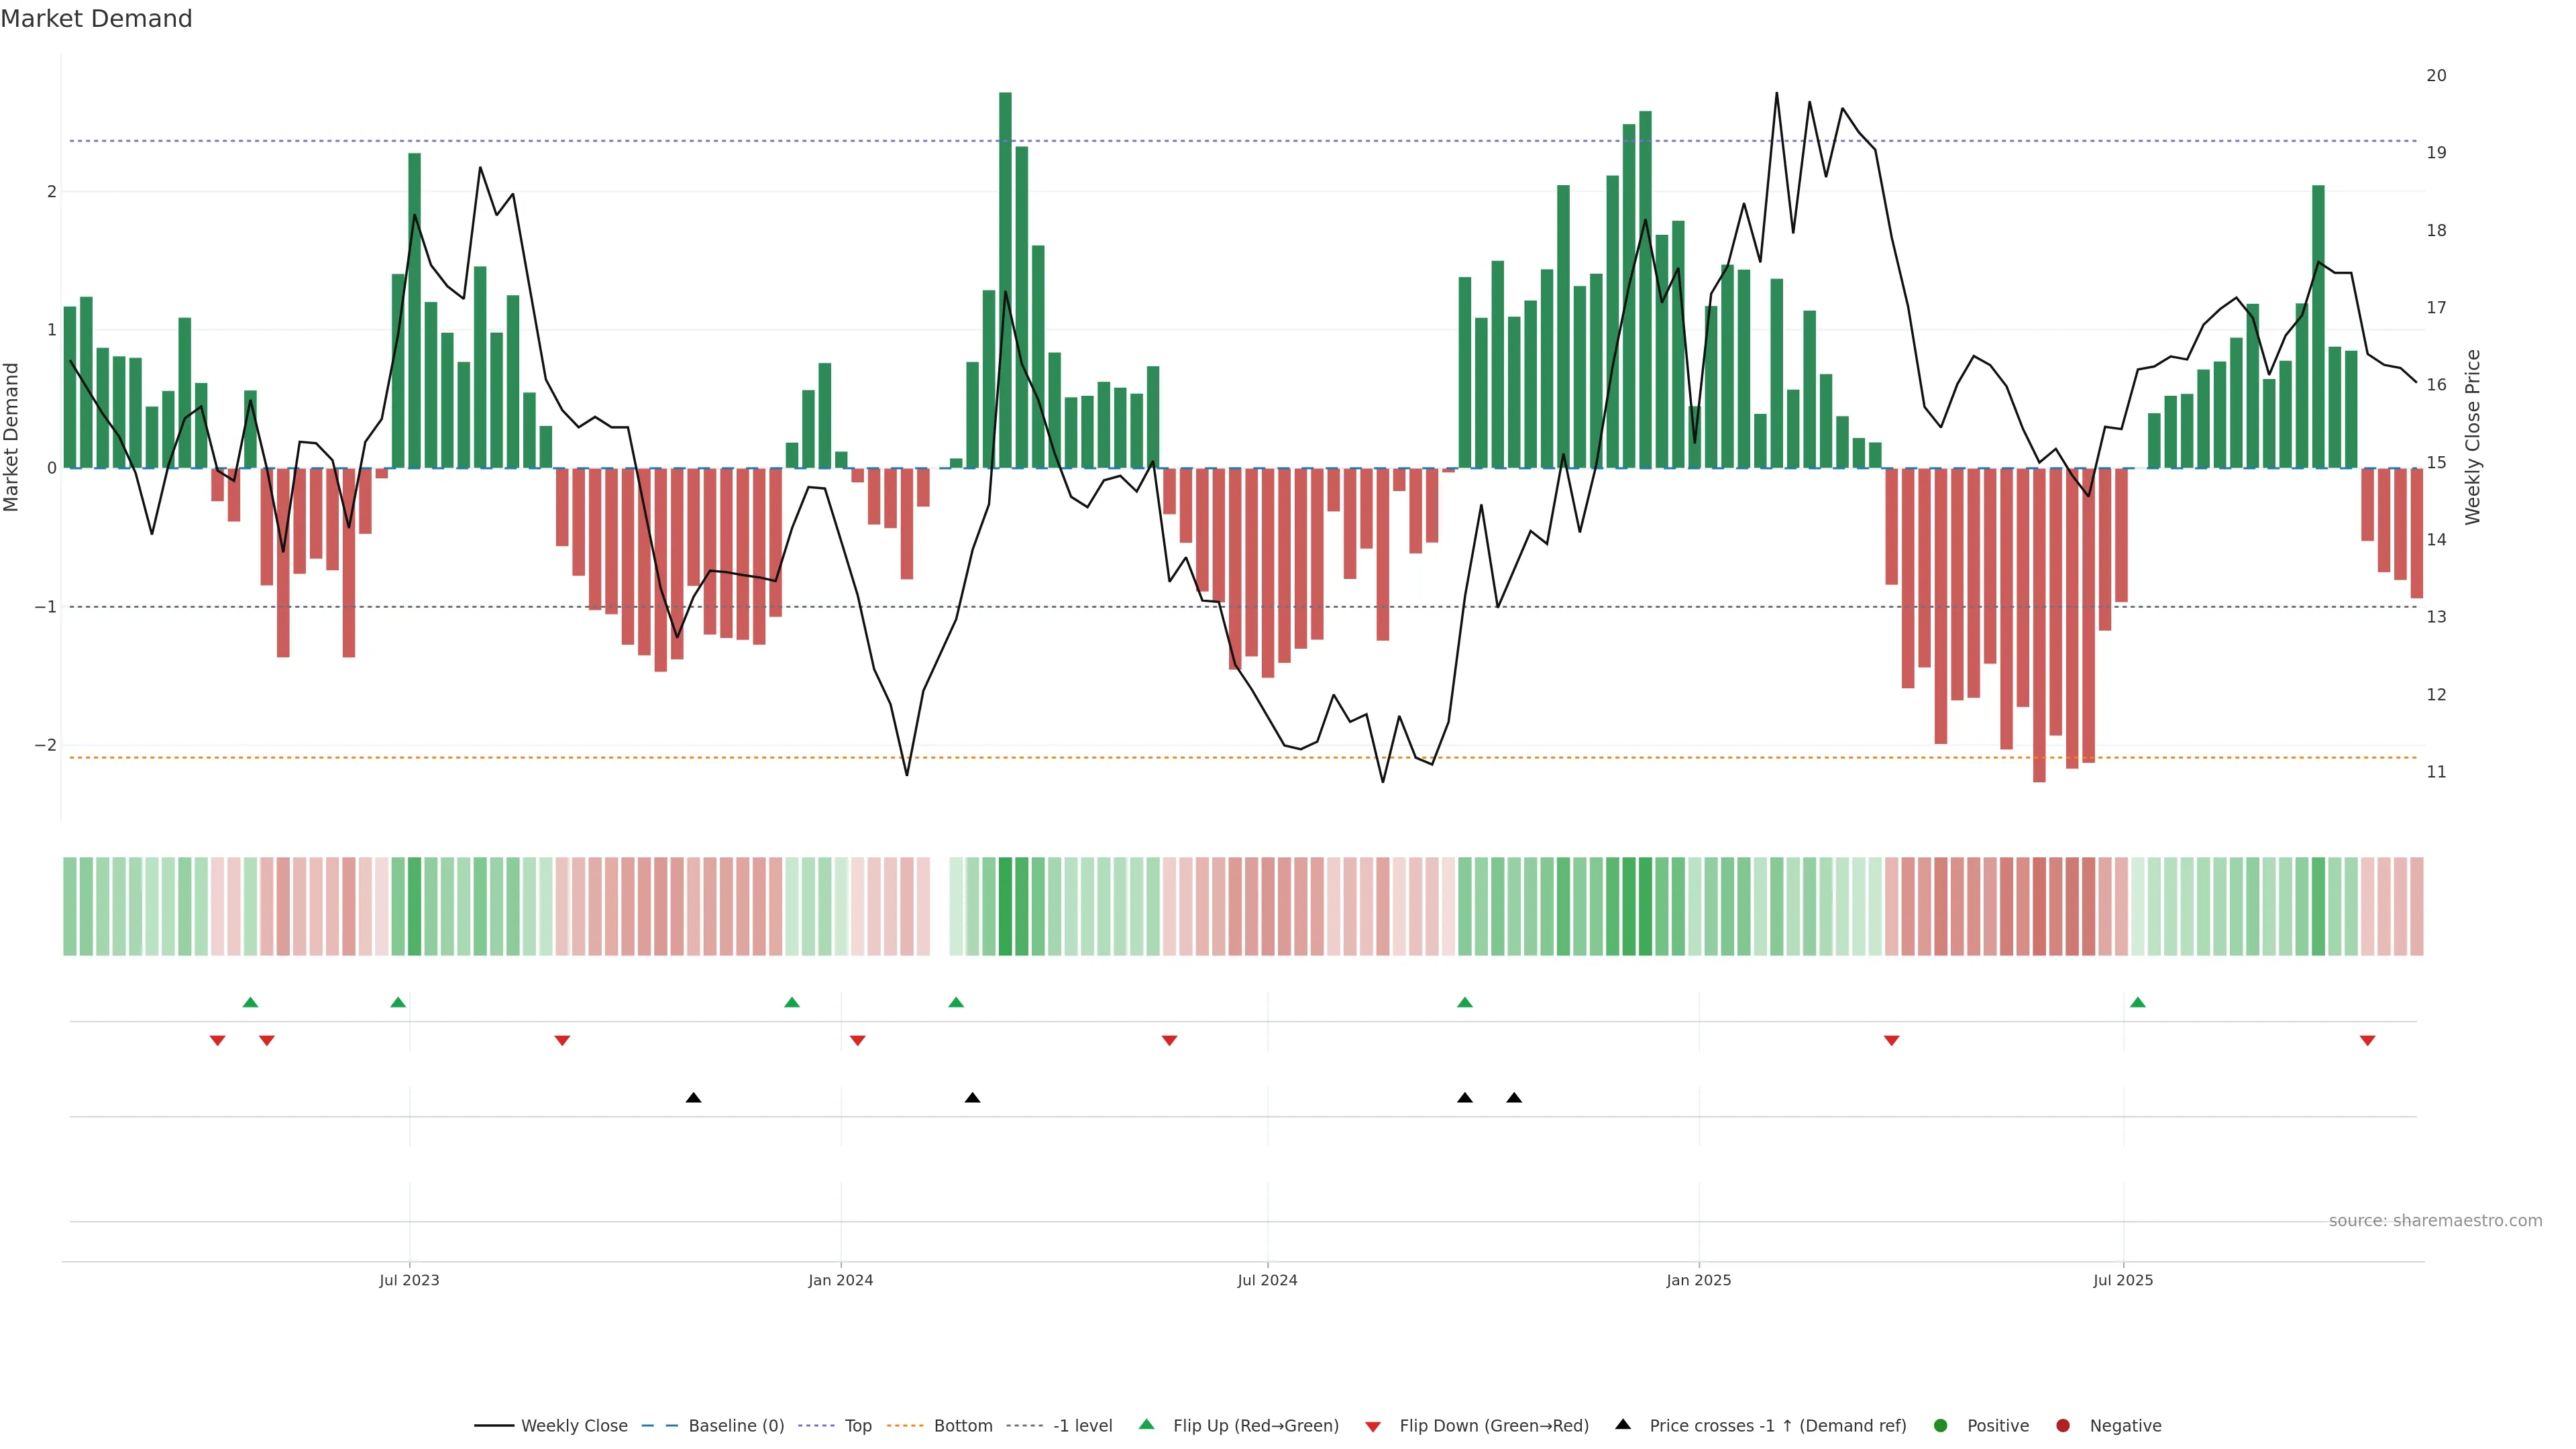Click the Jan 2025 x-axis label

click(x=1698, y=1280)
